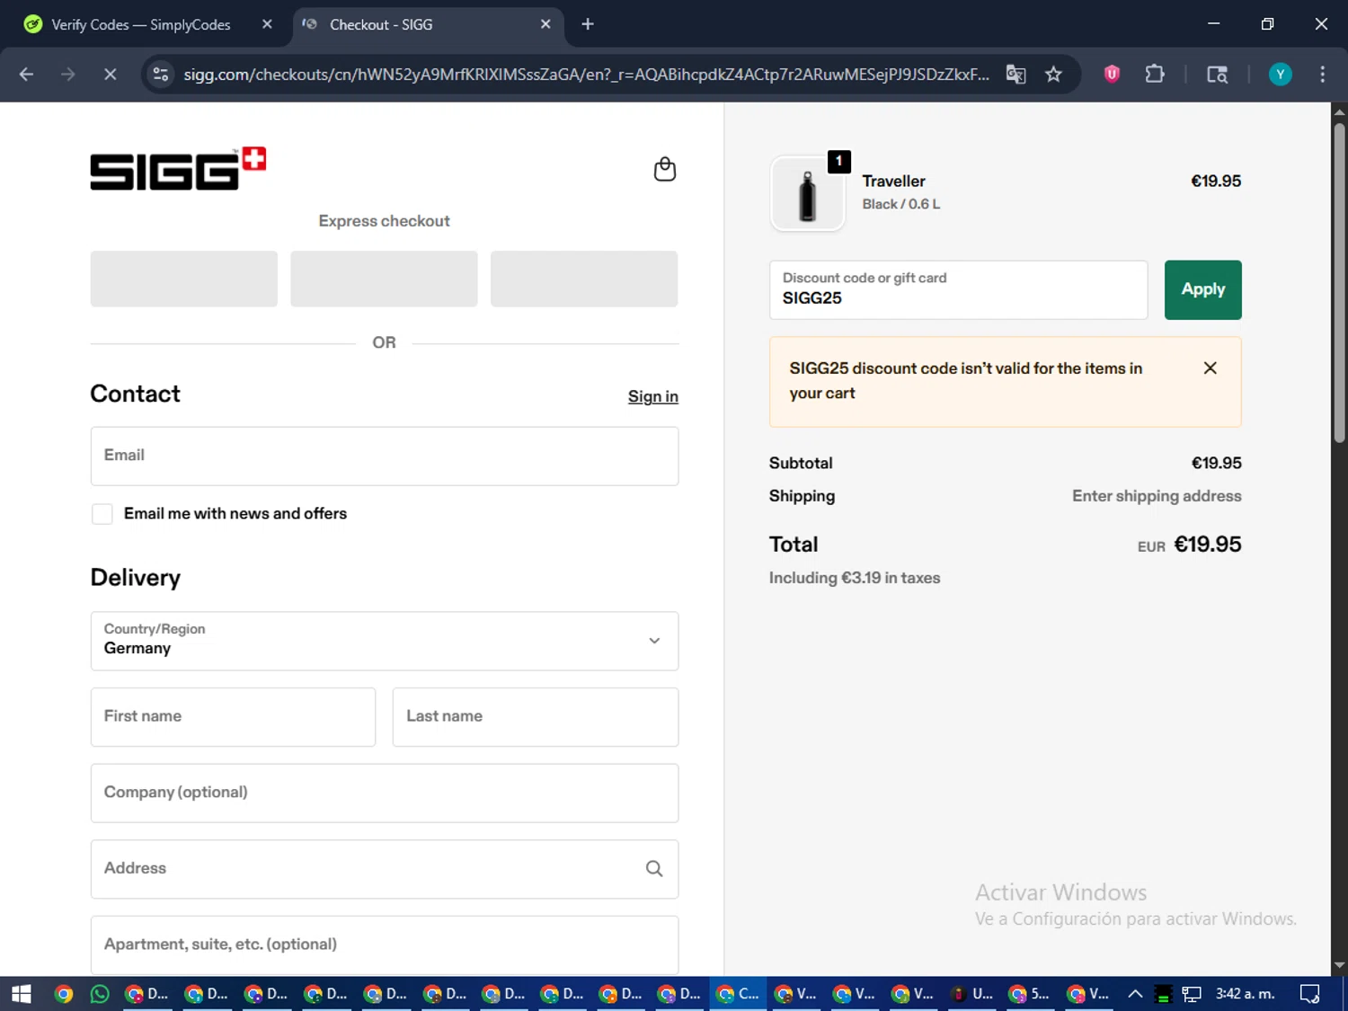Open the network tray icon
The image size is (1348, 1011).
coord(1192,994)
